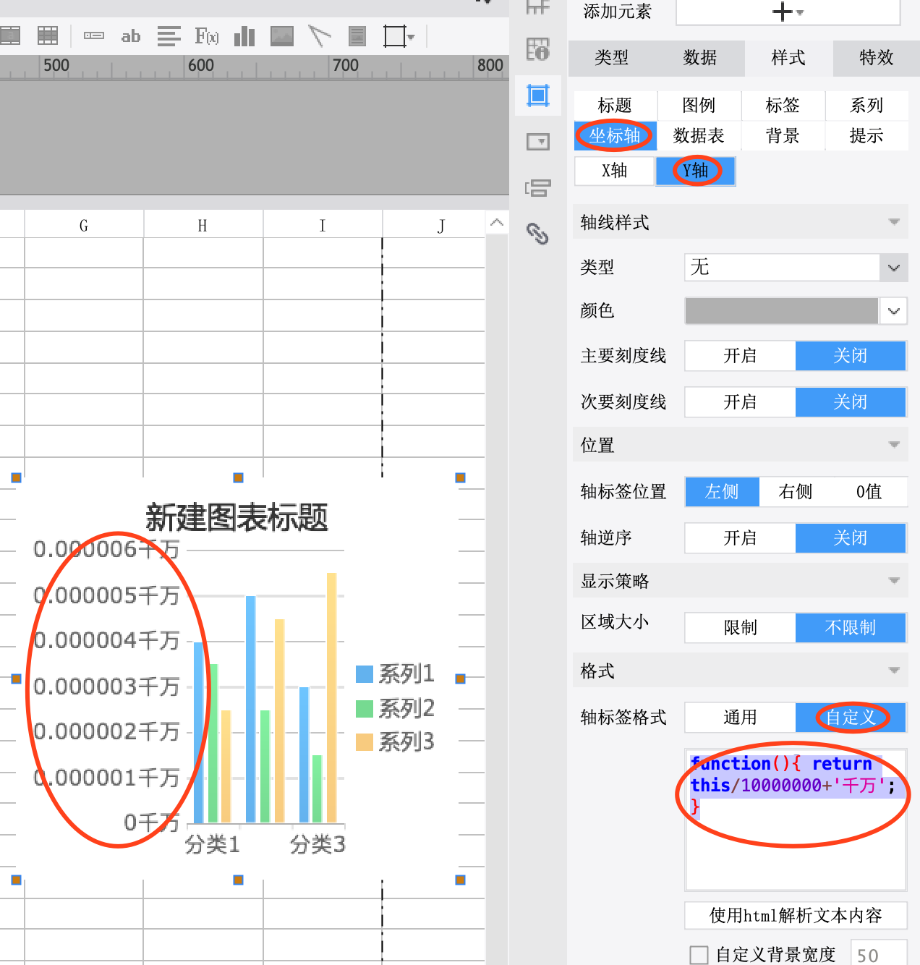
Task: Set 轴标签格式 to 通用
Action: (x=741, y=718)
